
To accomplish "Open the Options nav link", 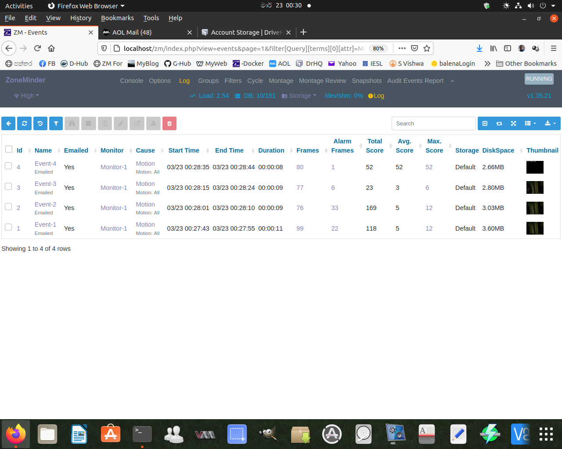I will 160,81.
